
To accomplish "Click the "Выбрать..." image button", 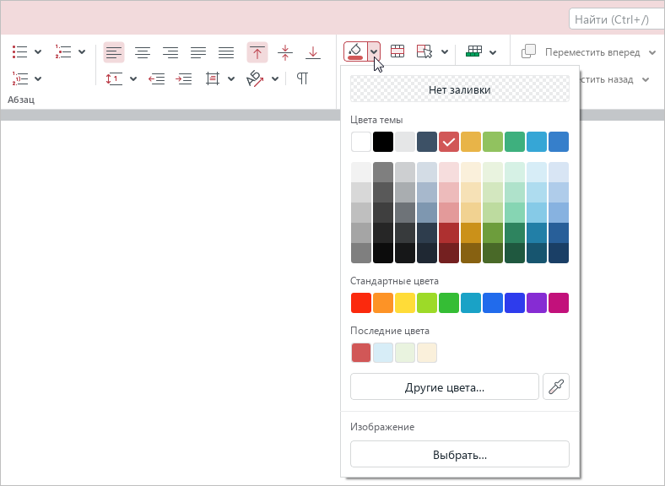I will (460, 454).
